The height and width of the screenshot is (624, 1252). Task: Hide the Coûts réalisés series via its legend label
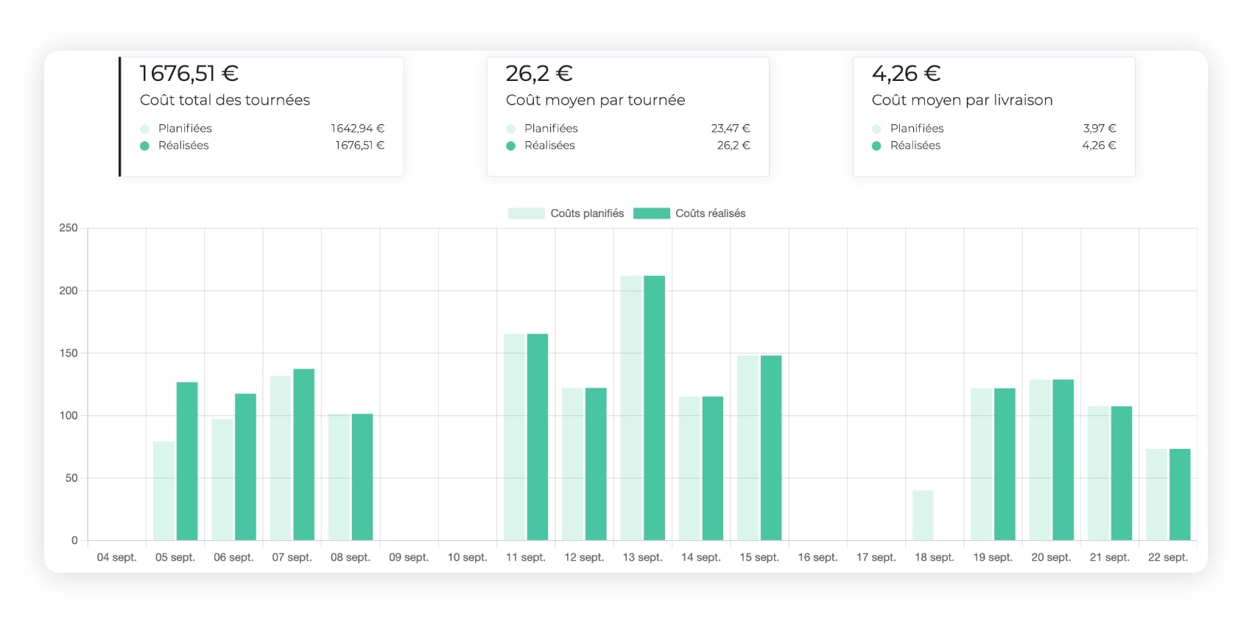[x=710, y=213]
